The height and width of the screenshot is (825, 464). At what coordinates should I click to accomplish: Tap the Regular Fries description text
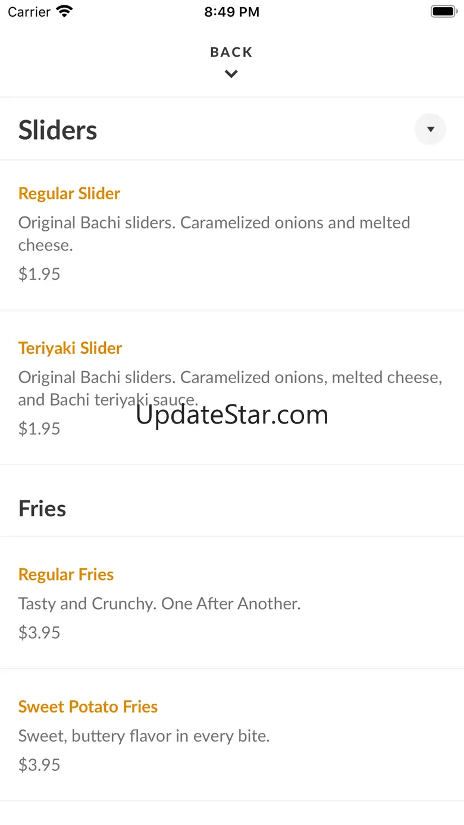pyautogui.click(x=159, y=604)
